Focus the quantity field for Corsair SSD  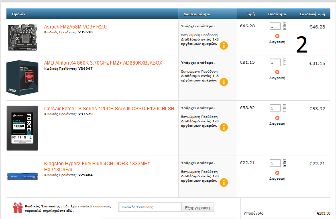[275, 108]
